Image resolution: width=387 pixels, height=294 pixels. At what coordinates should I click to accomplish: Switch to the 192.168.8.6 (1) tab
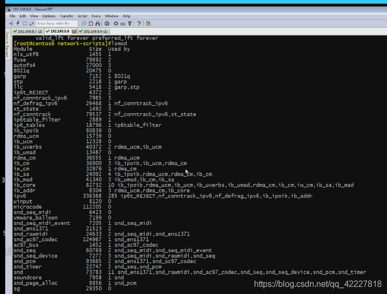pos(93,31)
